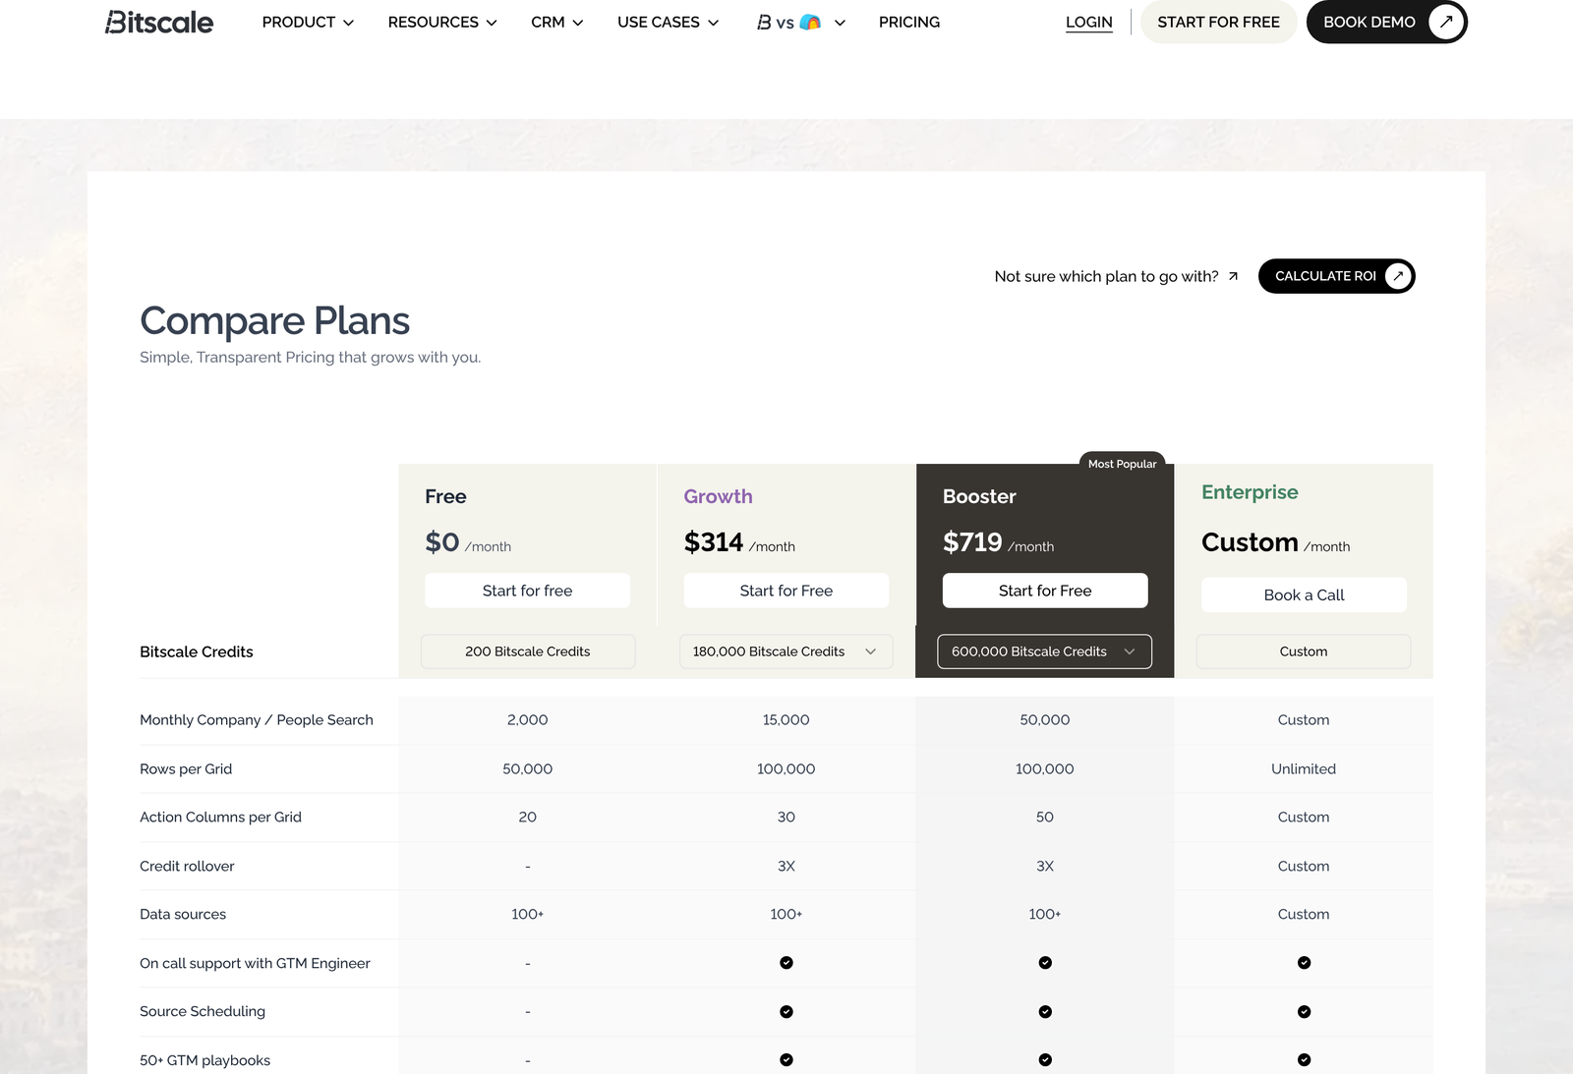Image resolution: width=1573 pixels, height=1074 pixels.
Task: Click Growth checkmark for 50+ GTM playbooks
Action: tap(786, 1060)
